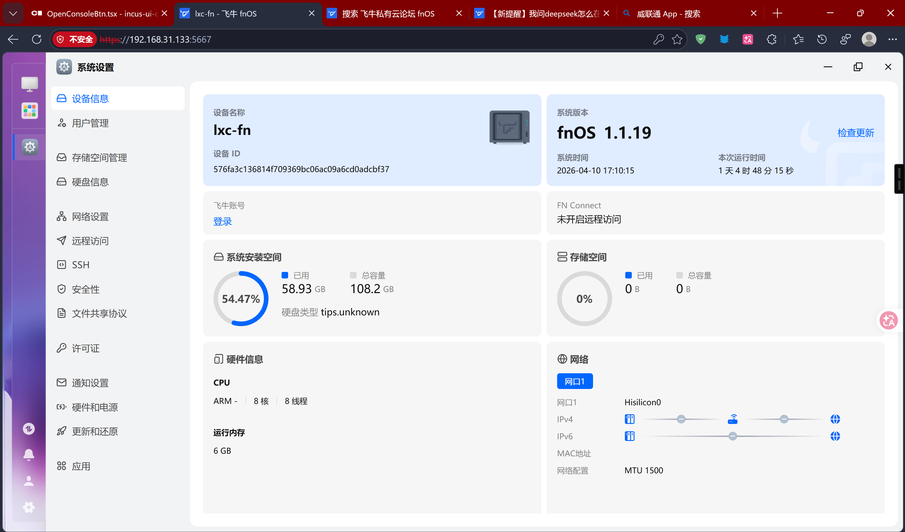Open the colorful app grid launcher icon
Viewport: 905px width, 532px height.
click(29, 111)
